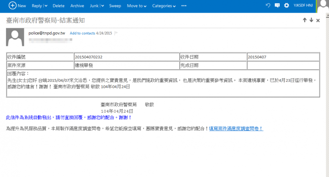
Task: Open the Reply dropdown arrow
Action: [x=46, y=6]
